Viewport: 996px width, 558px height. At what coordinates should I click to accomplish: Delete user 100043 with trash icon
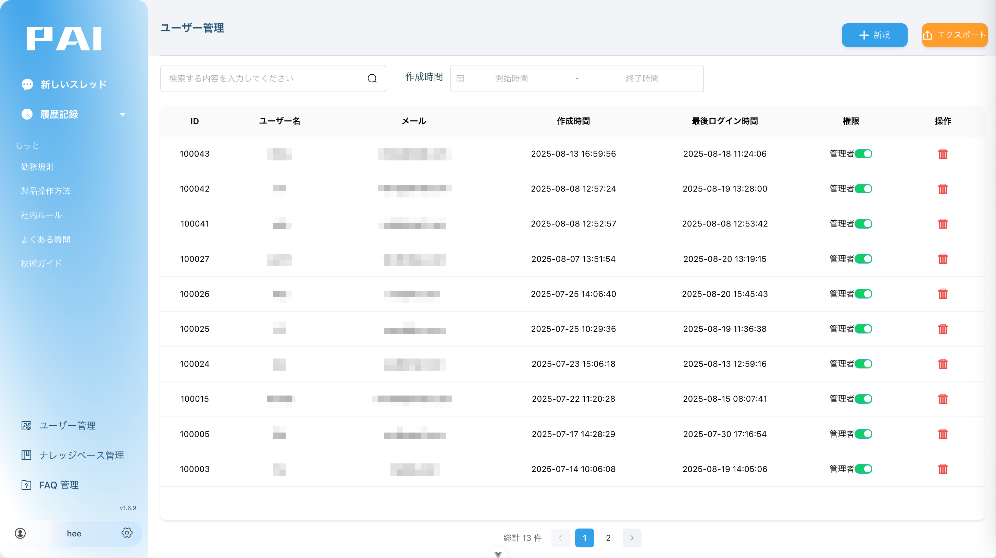point(943,154)
